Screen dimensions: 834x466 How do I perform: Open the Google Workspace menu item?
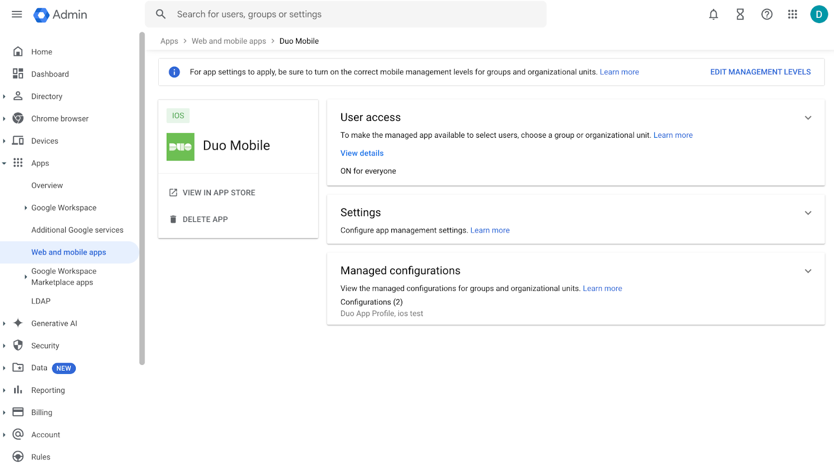[64, 207]
